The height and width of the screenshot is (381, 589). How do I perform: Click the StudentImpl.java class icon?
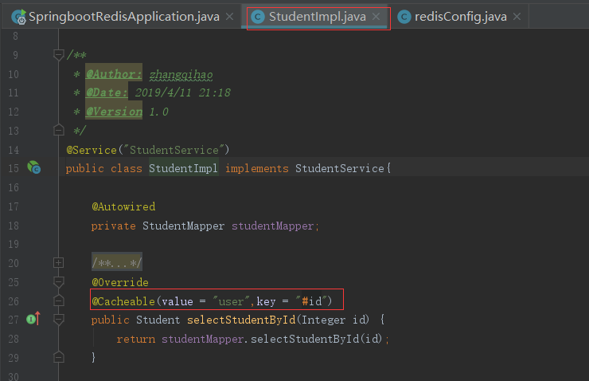point(258,17)
